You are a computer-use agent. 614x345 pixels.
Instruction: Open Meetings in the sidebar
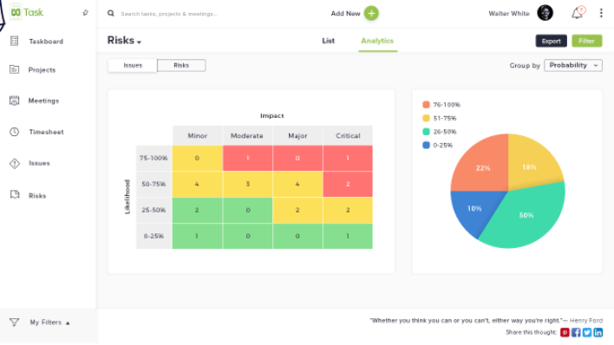click(43, 101)
